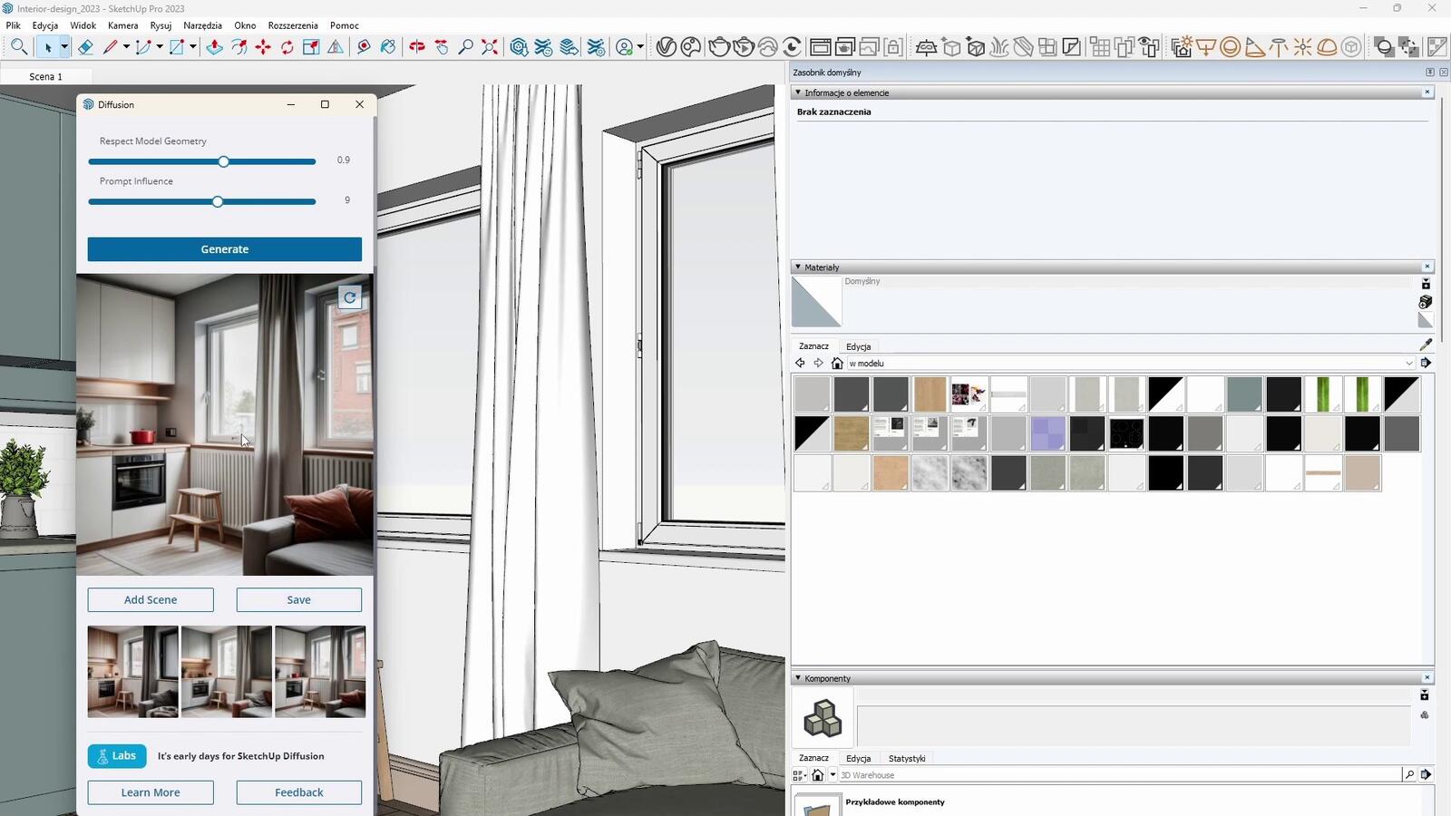Click the Zoom Extents icon
The height and width of the screenshot is (816, 1451).
tap(490, 47)
